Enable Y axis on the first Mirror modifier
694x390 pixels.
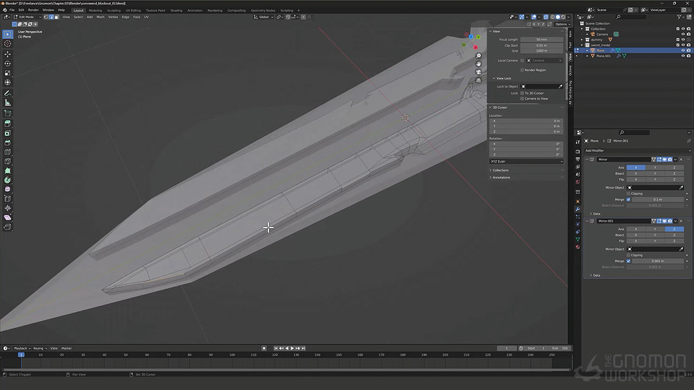[655, 167]
